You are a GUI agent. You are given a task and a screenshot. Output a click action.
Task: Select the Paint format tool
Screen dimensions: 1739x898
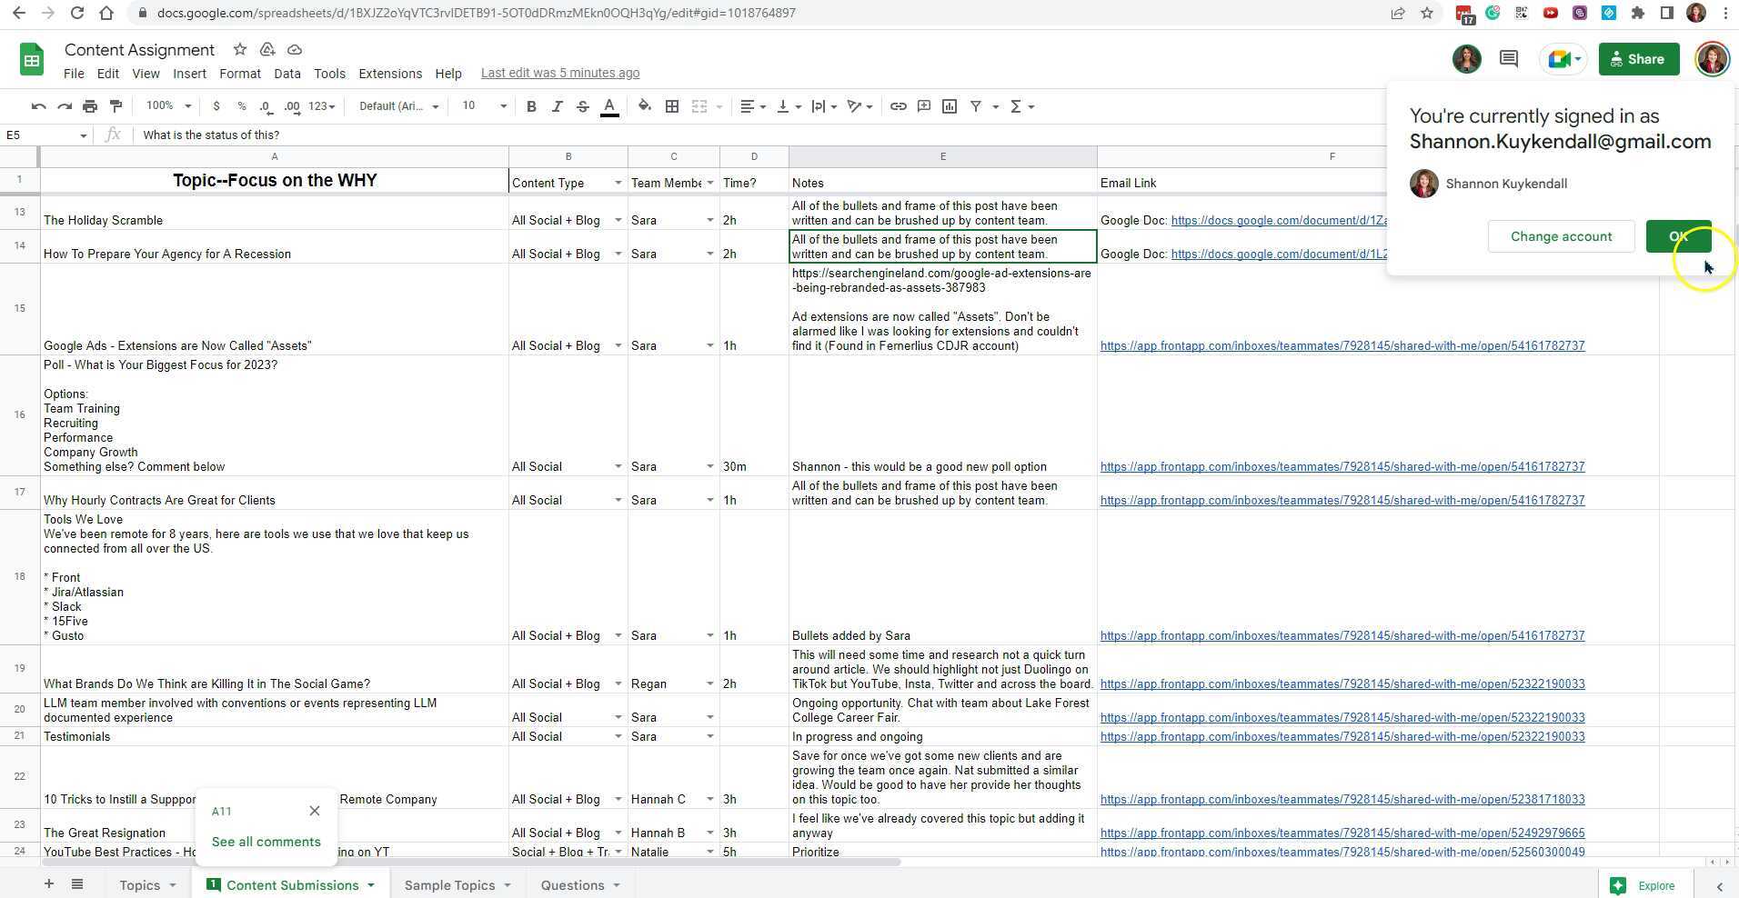click(116, 106)
